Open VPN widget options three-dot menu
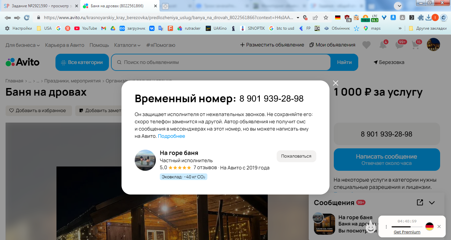The width and height of the screenshot is (451, 240). click(386, 226)
